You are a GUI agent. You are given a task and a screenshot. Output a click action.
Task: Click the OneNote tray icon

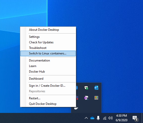coord(86,98)
